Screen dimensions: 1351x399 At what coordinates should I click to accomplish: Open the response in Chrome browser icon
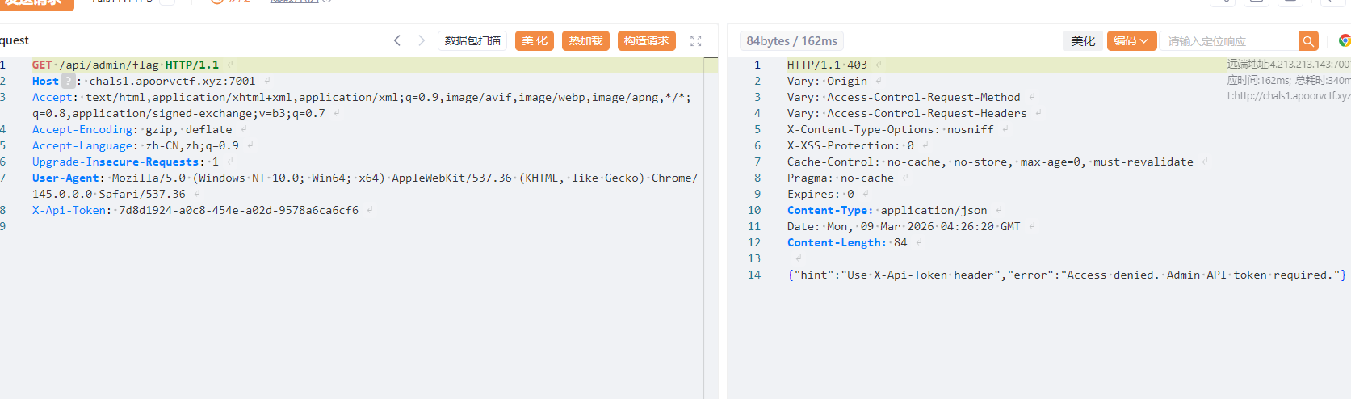coord(1344,40)
